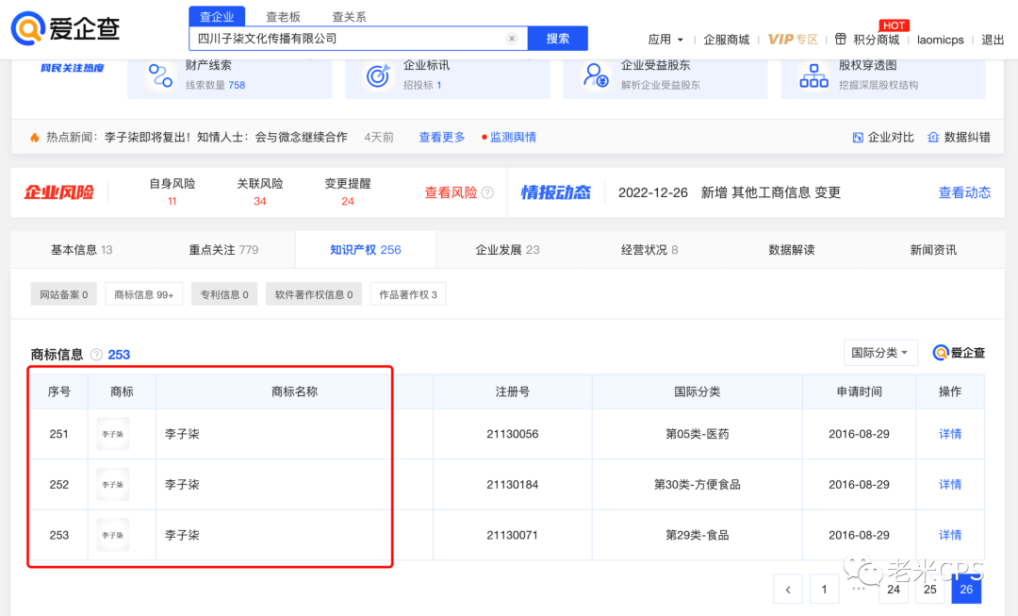Click the 查看风险 link
The image size is (1018, 616).
451,192
